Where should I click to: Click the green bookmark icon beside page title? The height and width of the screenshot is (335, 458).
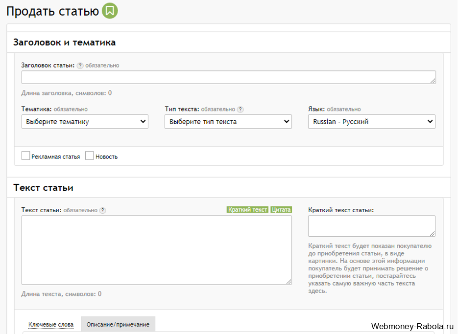click(110, 11)
